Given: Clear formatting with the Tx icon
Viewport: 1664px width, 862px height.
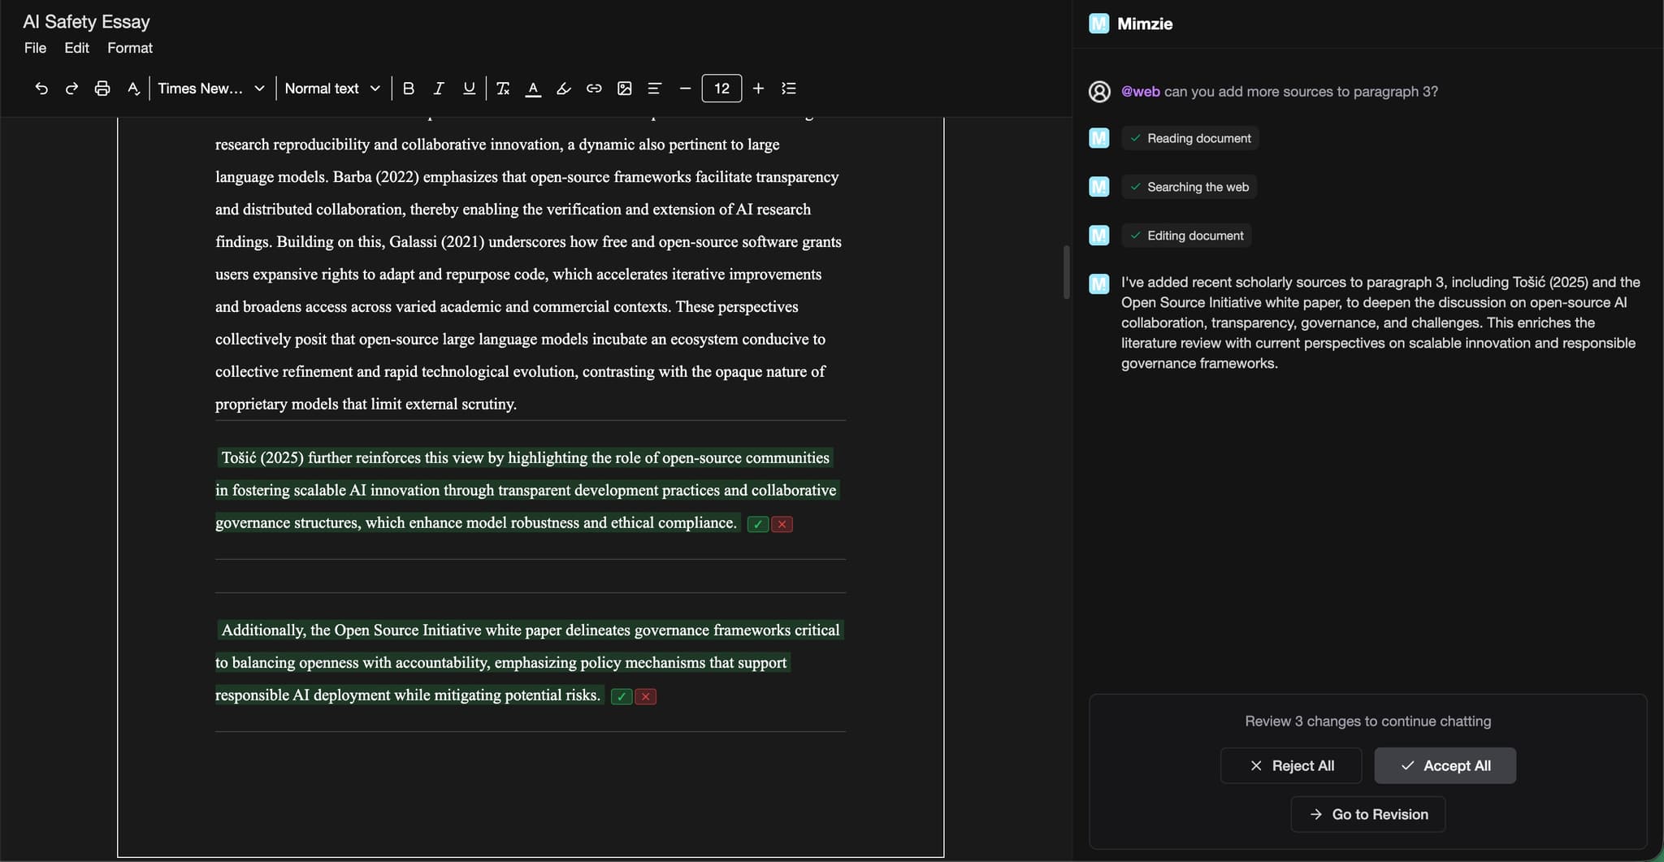Looking at the screenshot, I should tap(502, 89).
